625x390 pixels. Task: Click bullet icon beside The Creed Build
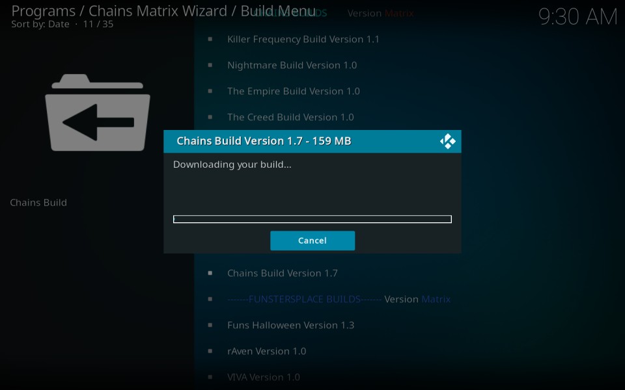(210, 118)
